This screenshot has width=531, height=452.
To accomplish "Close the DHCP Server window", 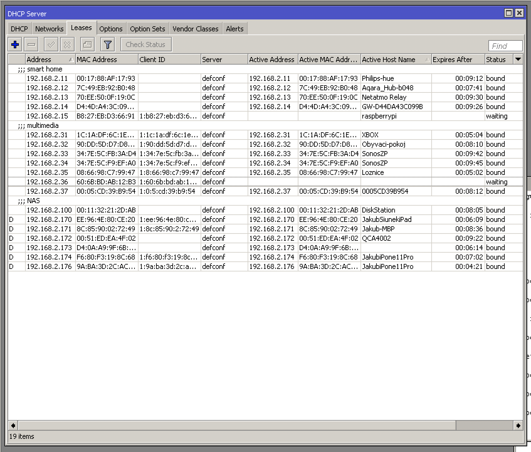I will pyautogui.click(x=519, y=13).
